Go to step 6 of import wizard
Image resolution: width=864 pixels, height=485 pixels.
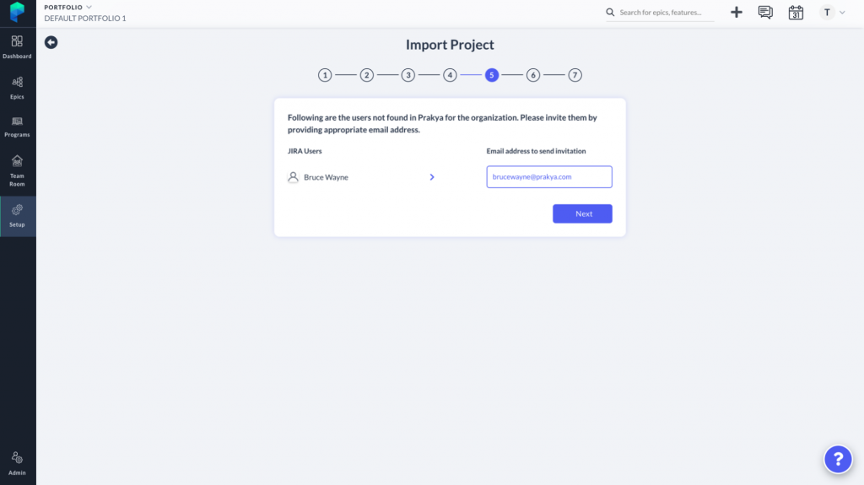click(533, 75)
